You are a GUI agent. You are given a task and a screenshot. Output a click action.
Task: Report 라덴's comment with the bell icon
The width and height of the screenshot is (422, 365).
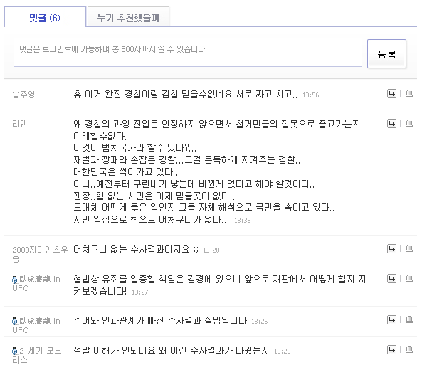(409, 123)
